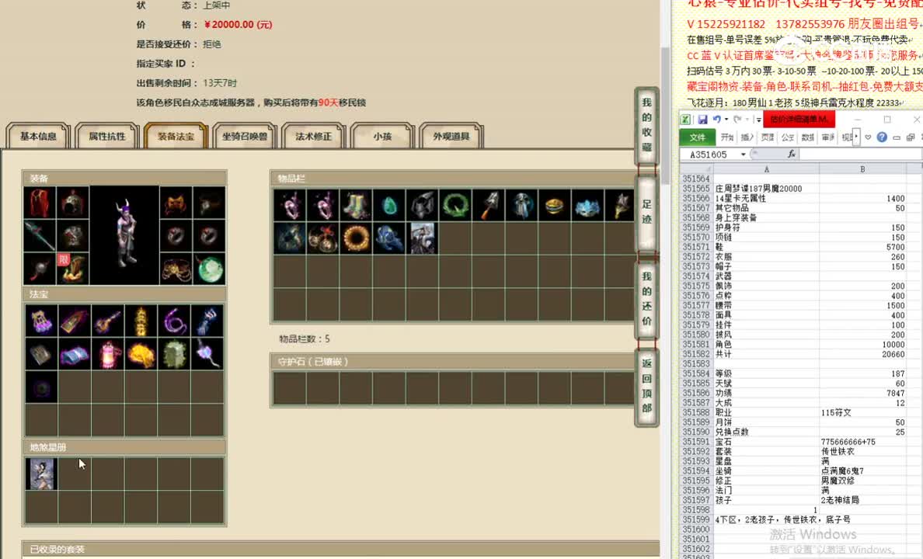The width and height of the screenshot is (923, 559).
Task: Click the character portrait in 地煞星册
Action: pos(41,474)
